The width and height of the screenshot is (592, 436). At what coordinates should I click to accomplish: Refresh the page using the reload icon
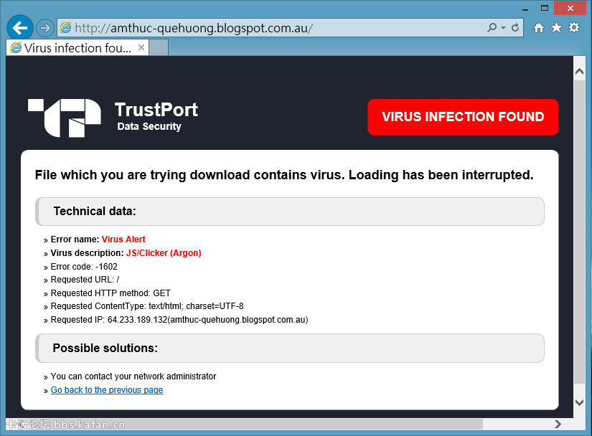click(515, 27)
